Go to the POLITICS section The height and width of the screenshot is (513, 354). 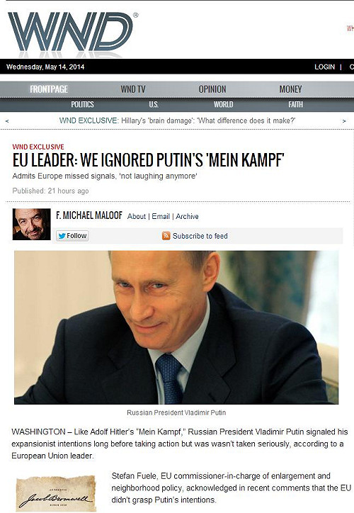[82, 104]
